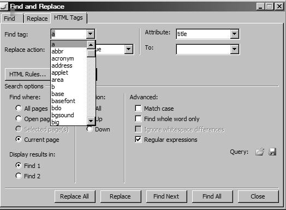Switch to the Replace tab

coord(37,19)
